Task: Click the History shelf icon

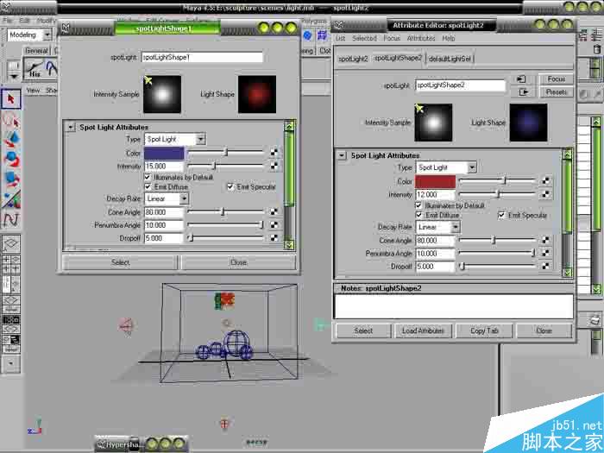Action: tap(34, 68)
